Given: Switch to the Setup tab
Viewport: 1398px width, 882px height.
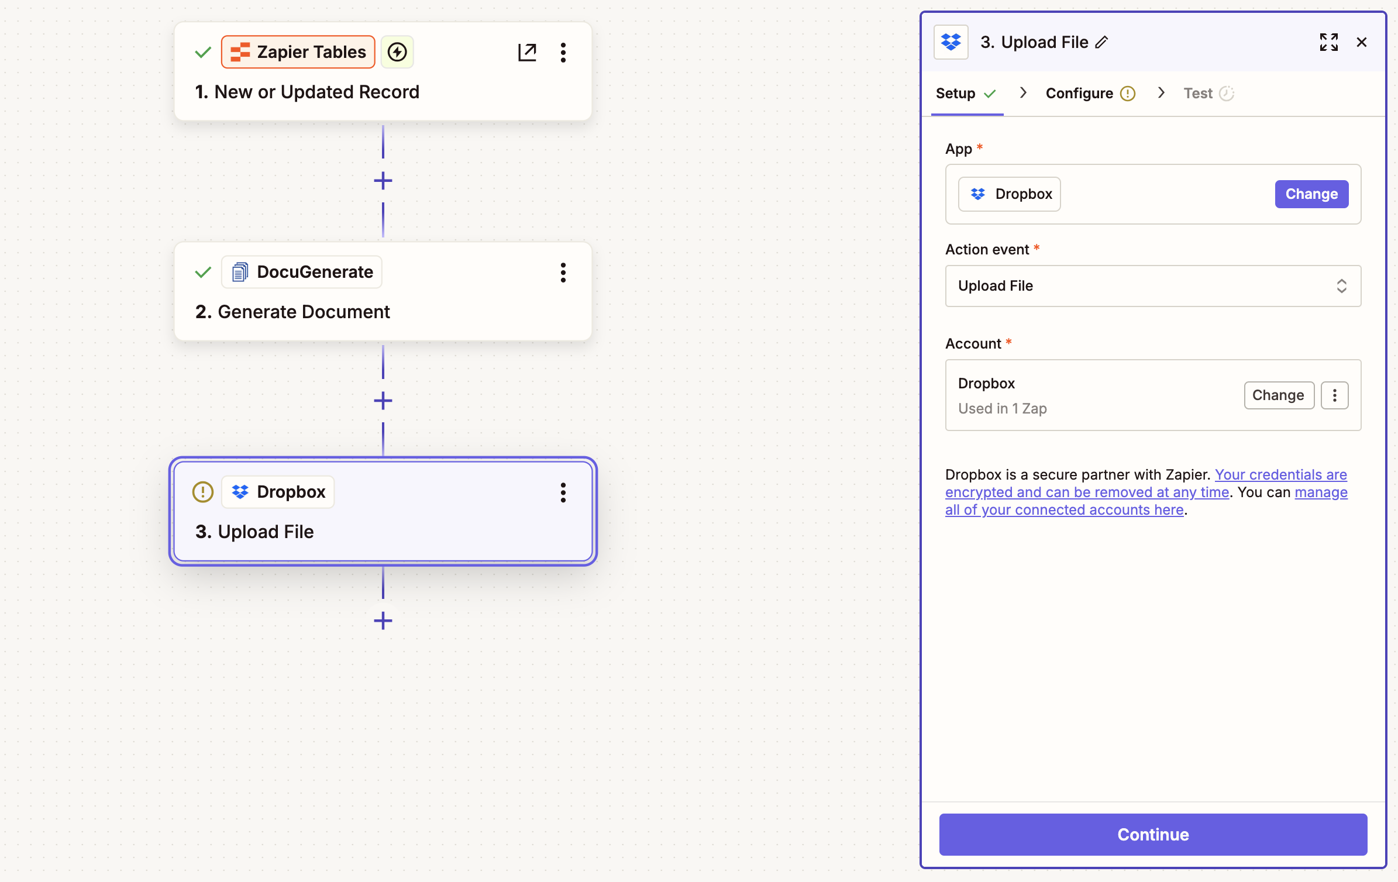Looking at the screenshot, I should tap(966, 94).
